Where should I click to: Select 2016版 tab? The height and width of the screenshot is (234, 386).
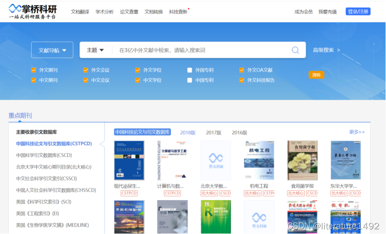pyautogui.click(x=239, y=133)
